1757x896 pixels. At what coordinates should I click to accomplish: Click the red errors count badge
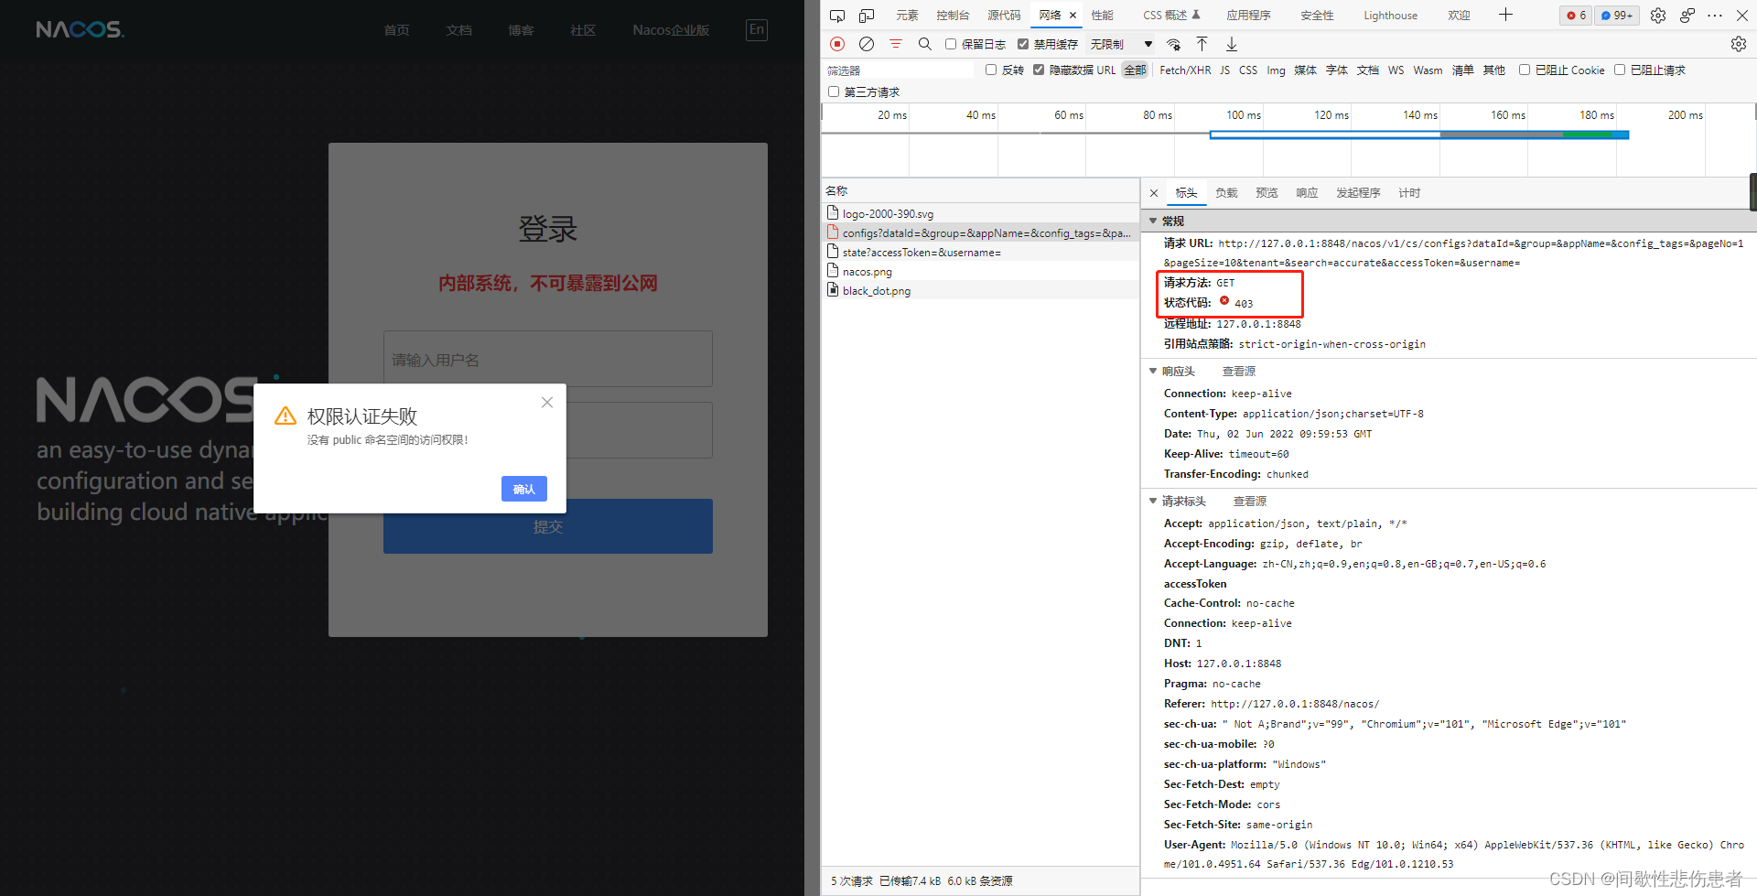click(x=1576, y=16)
